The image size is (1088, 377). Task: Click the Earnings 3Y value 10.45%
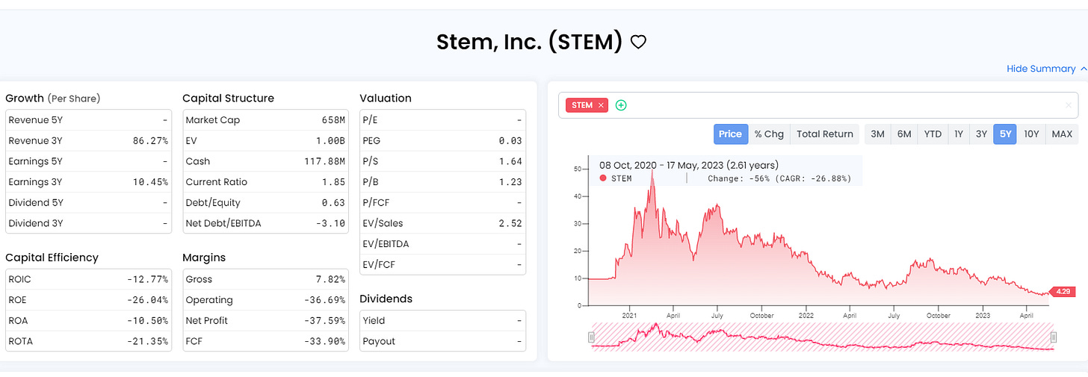pyautogui.click(x=151, y=182)
